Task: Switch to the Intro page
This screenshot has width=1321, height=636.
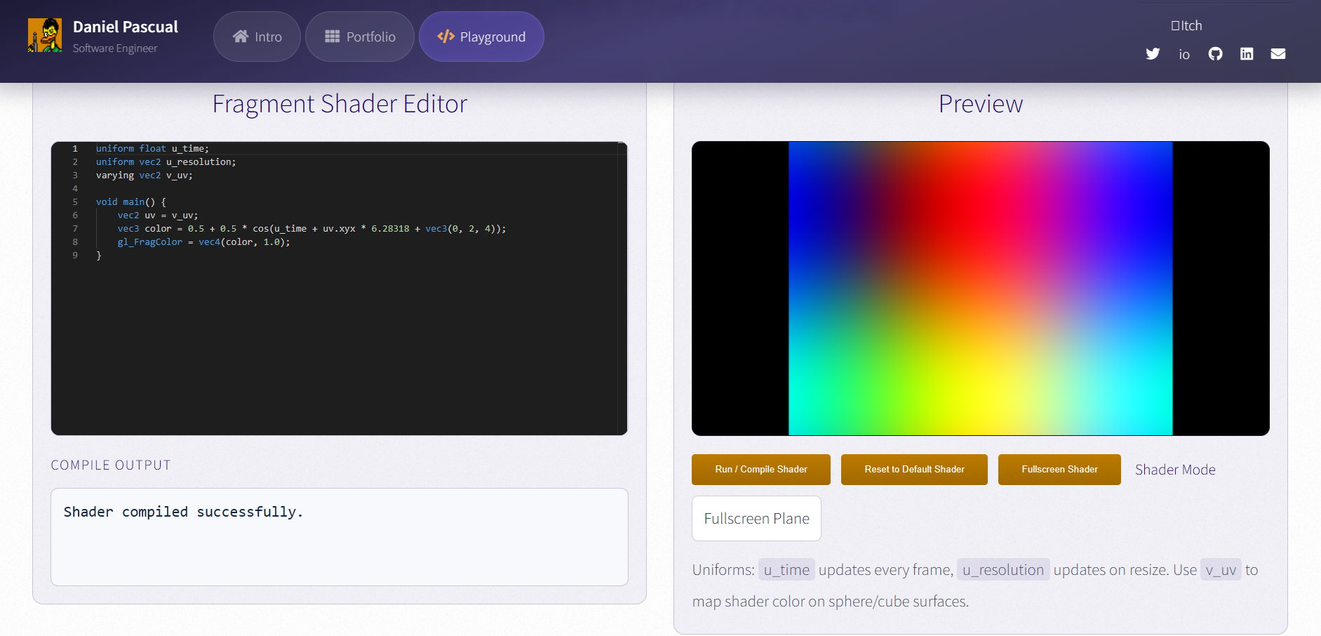Action: 257,36
